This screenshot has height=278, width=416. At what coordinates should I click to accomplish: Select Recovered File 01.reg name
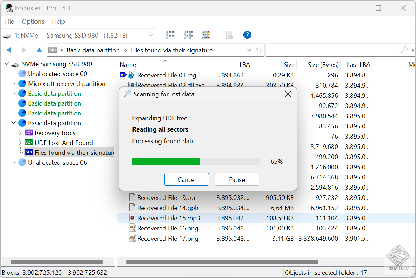click(167, 75)
